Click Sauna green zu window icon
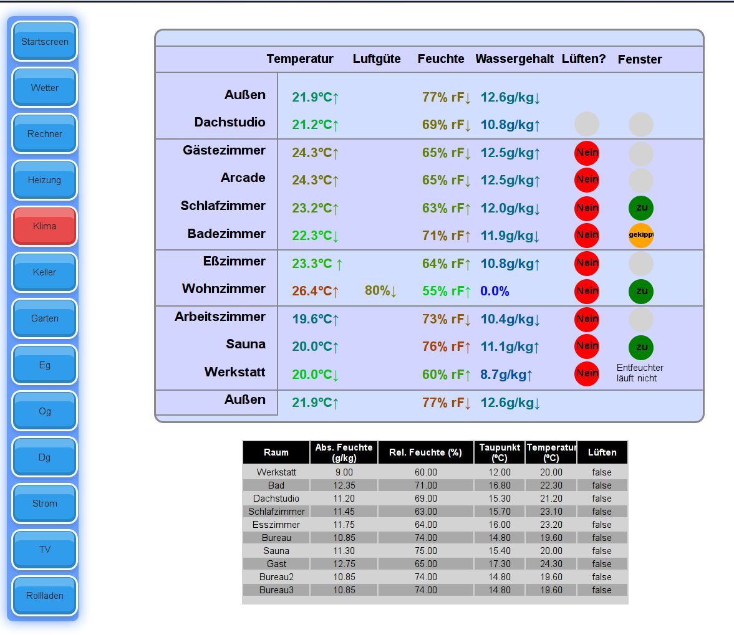The width and height of the screenshot is (734, 635). [641, 348]
